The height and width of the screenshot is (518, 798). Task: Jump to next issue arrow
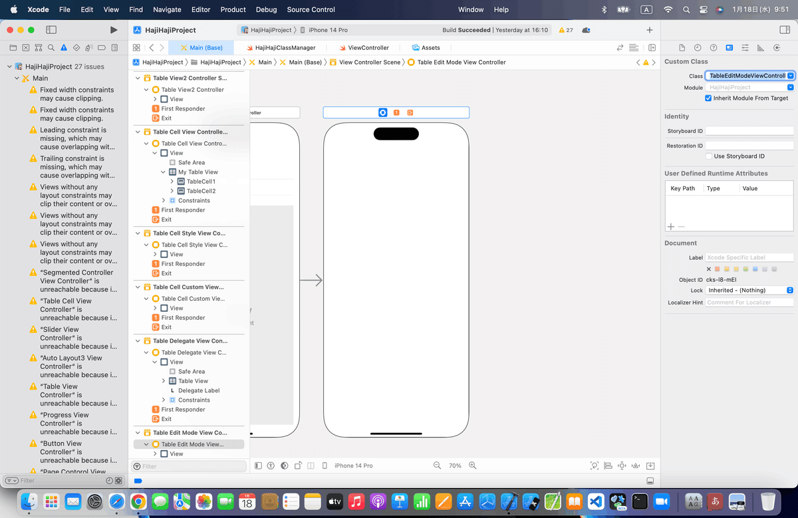[655, 62]
